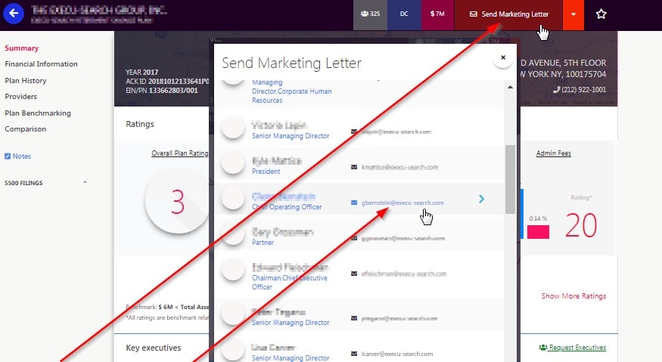Open the orange dropdown arrow beside Send Marketing Letter
This screenshot has width=662, height=362.
(573, 14)
